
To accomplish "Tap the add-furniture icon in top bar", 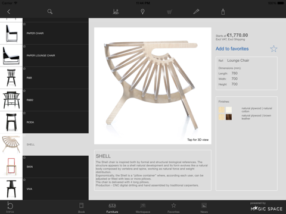I will (116, 12).
